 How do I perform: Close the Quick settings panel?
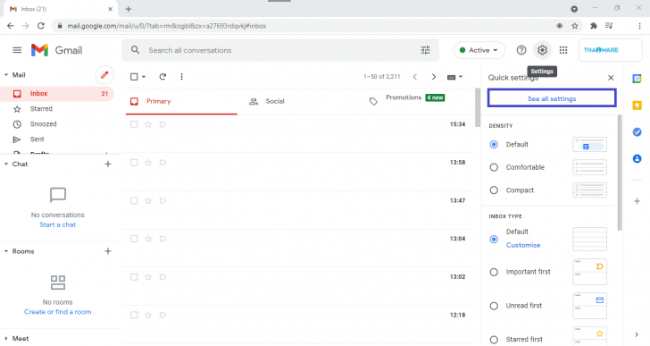tap(611, 78)
